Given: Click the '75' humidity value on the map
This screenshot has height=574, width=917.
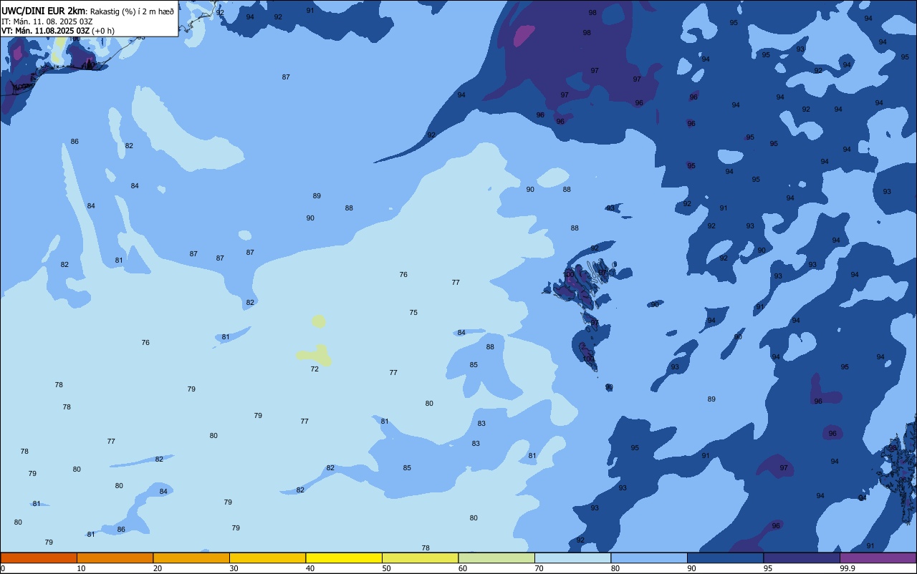Looking at the screenshot, I should [413, 313].
